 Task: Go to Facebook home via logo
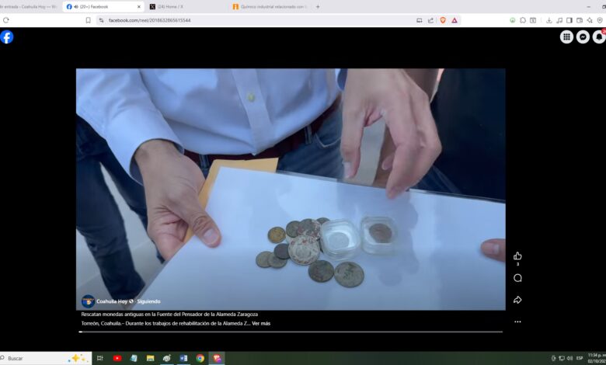(7, 36)
